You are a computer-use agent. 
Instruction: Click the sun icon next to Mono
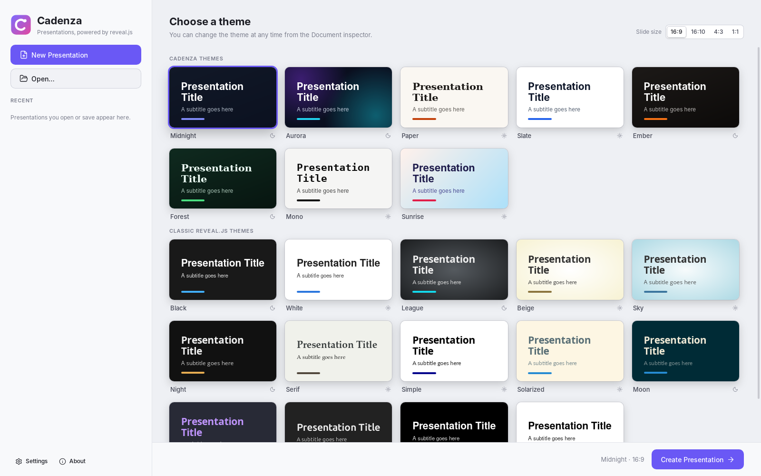click(x=388, y=217)
